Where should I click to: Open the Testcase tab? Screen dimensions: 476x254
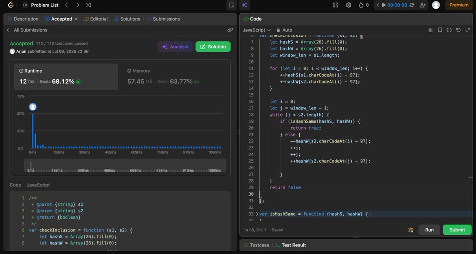256,245
